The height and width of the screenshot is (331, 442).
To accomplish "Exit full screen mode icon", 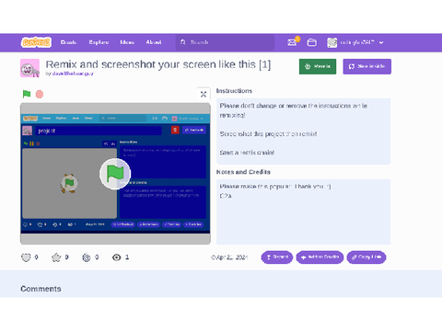I will click(204, 94).
